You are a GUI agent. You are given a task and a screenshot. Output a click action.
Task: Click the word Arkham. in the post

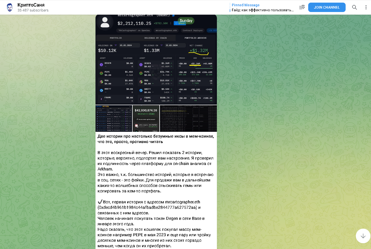[105, 169]
